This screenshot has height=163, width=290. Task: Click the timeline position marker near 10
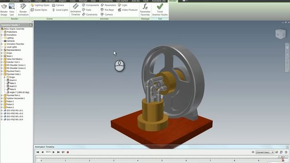click(x=283, y=160)
